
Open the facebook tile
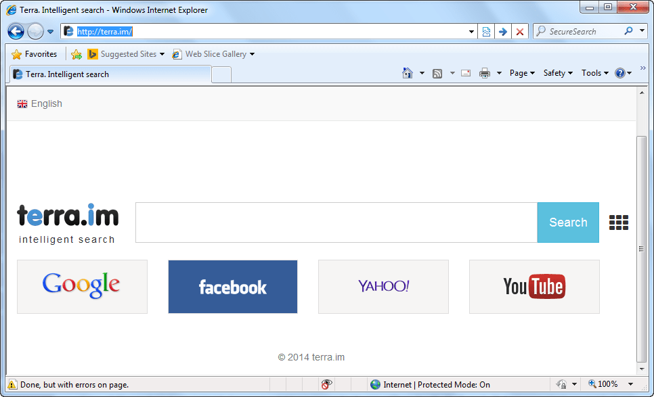tap(233, 287)
